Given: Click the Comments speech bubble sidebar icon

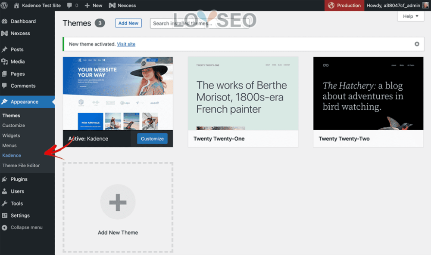Looking at the screenshot, I should click(4, 86).
